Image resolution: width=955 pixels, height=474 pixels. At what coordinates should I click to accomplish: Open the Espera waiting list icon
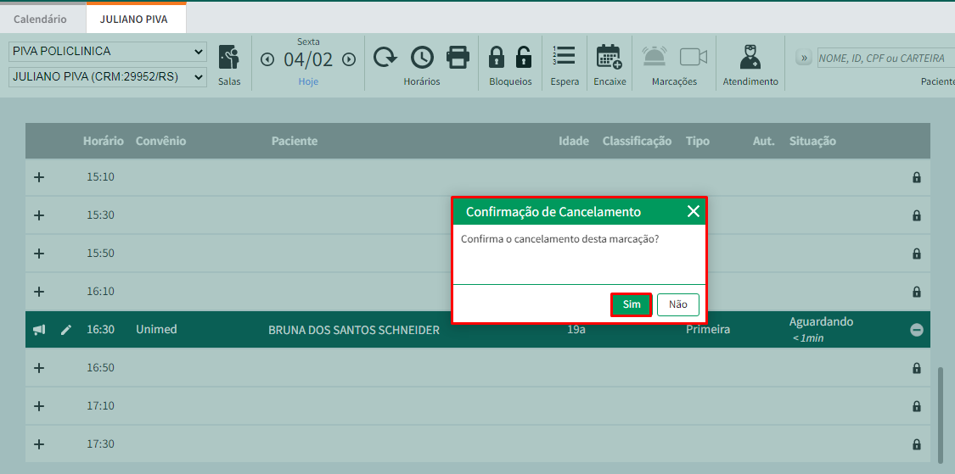564,57
